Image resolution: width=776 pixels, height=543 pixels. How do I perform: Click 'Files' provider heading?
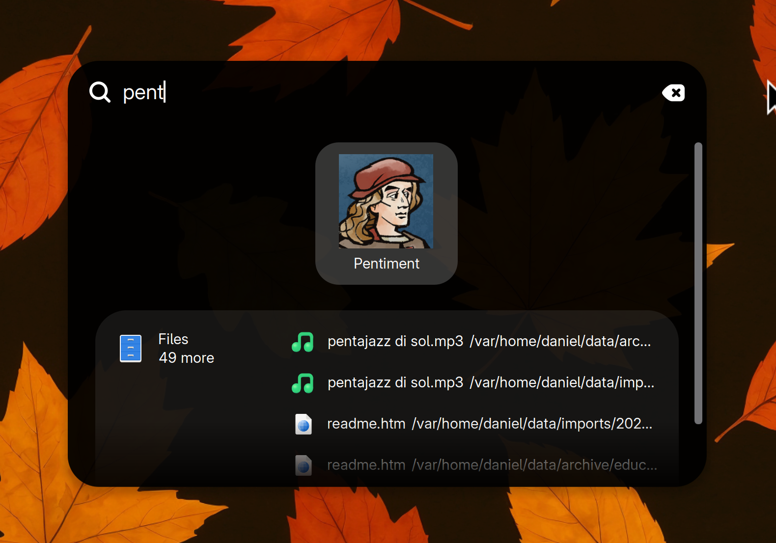[x=173, y=339]
